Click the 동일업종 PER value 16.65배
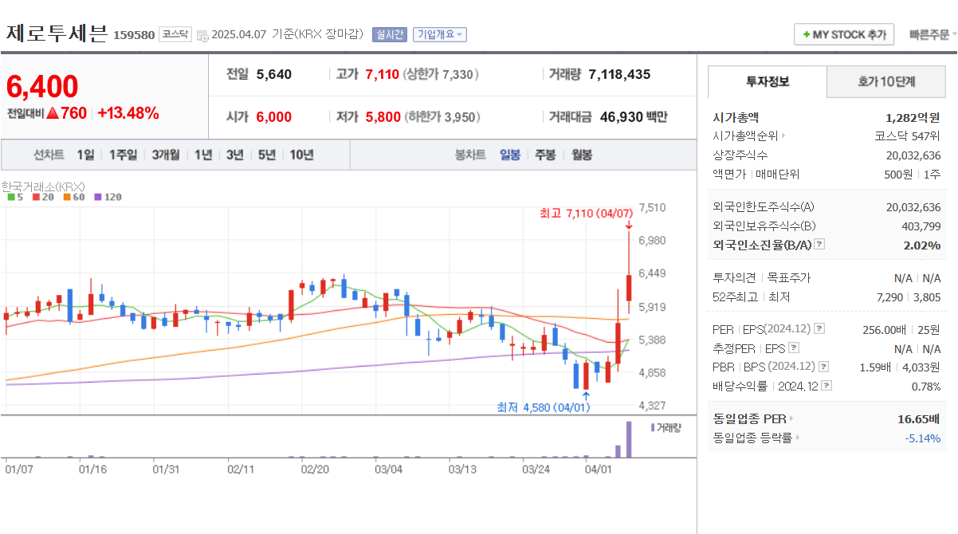 tap(919, 418)
